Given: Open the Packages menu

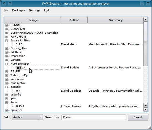Looking at the screenshot, I should pyautogui.click(x=18, y=10).
